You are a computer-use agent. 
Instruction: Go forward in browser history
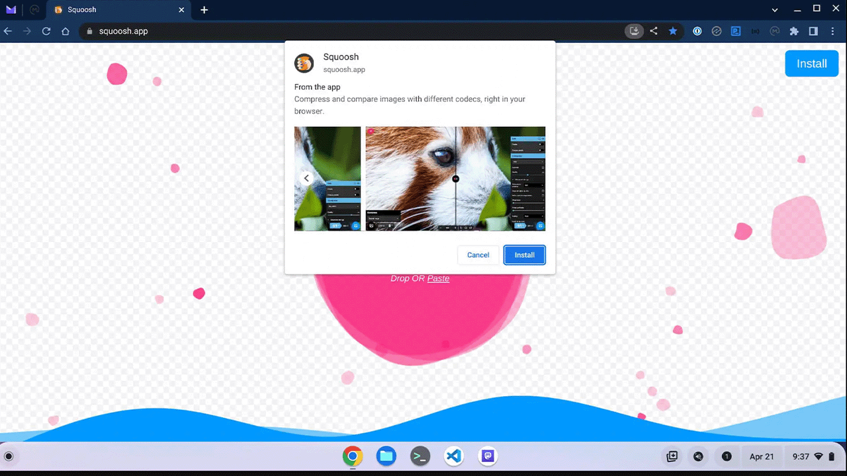pyautogui.click(x=27, y=31)
